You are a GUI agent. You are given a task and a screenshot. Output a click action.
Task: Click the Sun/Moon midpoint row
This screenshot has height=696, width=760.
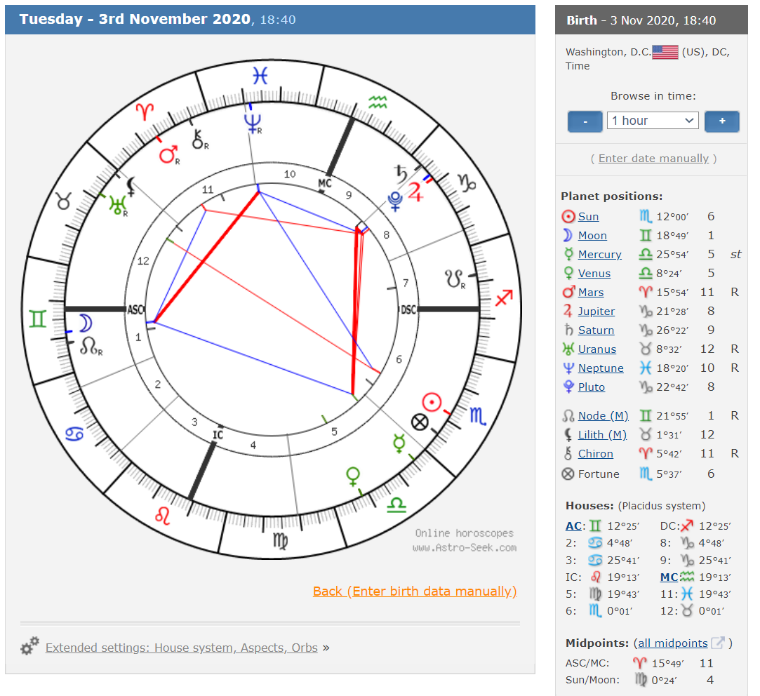640,680
